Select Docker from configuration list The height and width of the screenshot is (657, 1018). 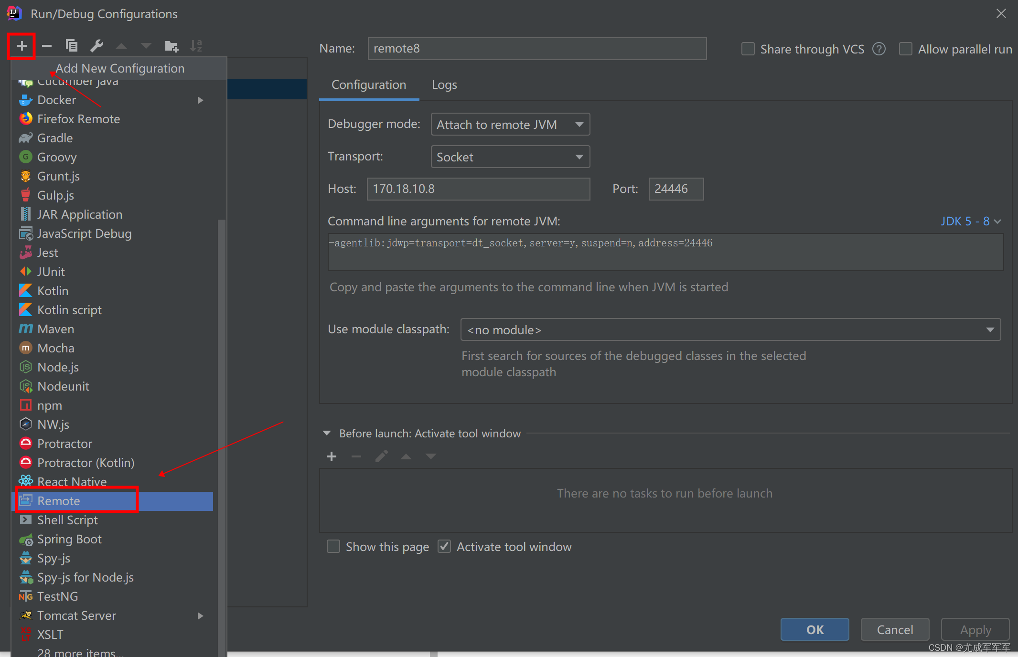click(112, 100)
